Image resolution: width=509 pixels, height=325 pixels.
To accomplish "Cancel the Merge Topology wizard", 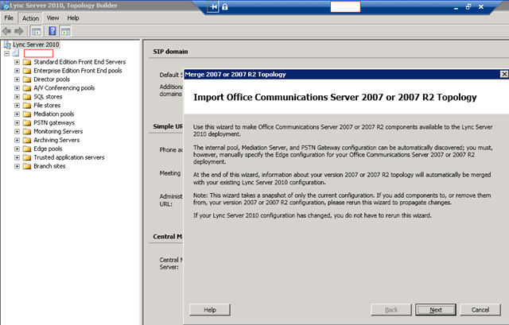I will (480, 310).
